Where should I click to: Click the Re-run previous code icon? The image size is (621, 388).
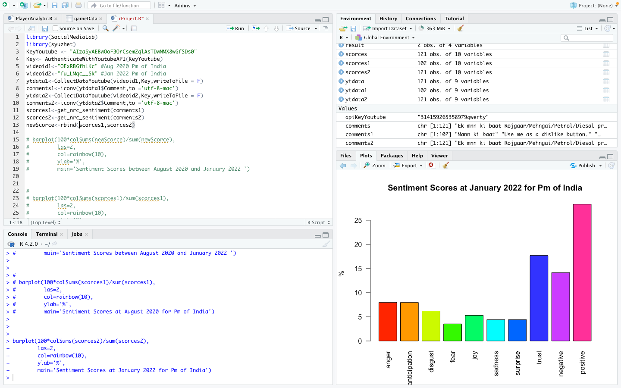click(x=256, y=28)
